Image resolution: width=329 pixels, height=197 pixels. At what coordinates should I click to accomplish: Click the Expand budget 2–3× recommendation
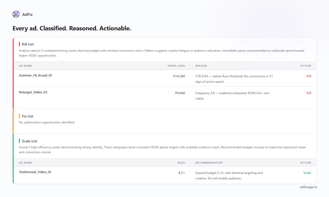229,176
